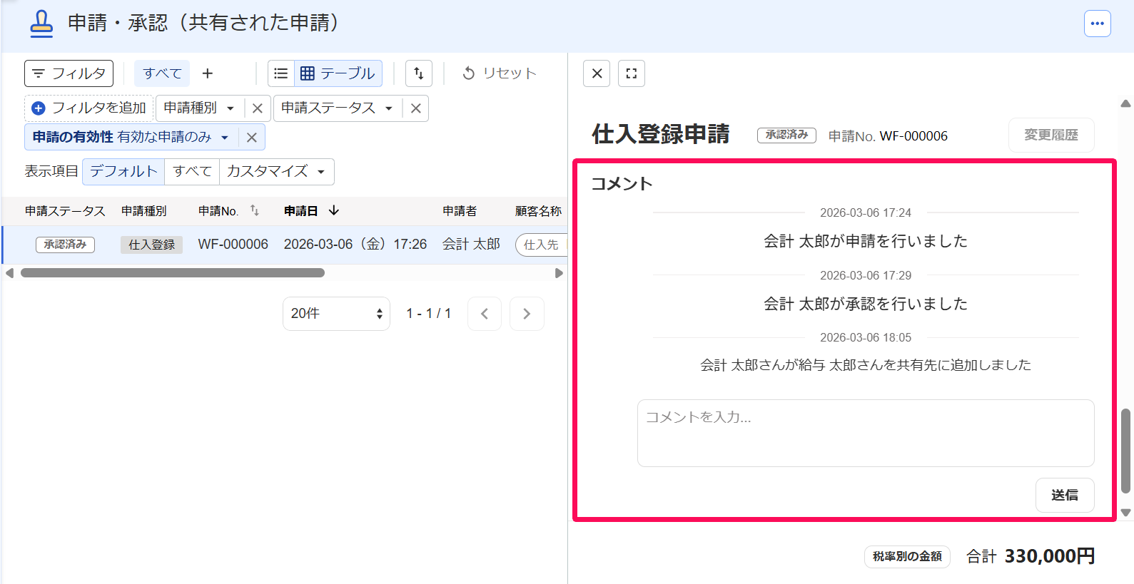
Task: Click 会計 太郎 applicant cell
Action: coord(472,245)
